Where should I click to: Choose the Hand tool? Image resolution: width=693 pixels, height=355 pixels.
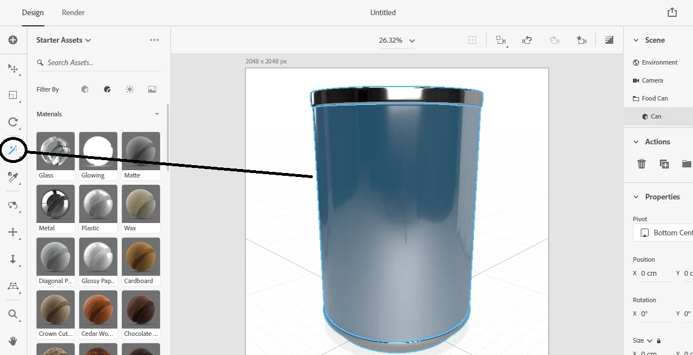tap(13, 341)
